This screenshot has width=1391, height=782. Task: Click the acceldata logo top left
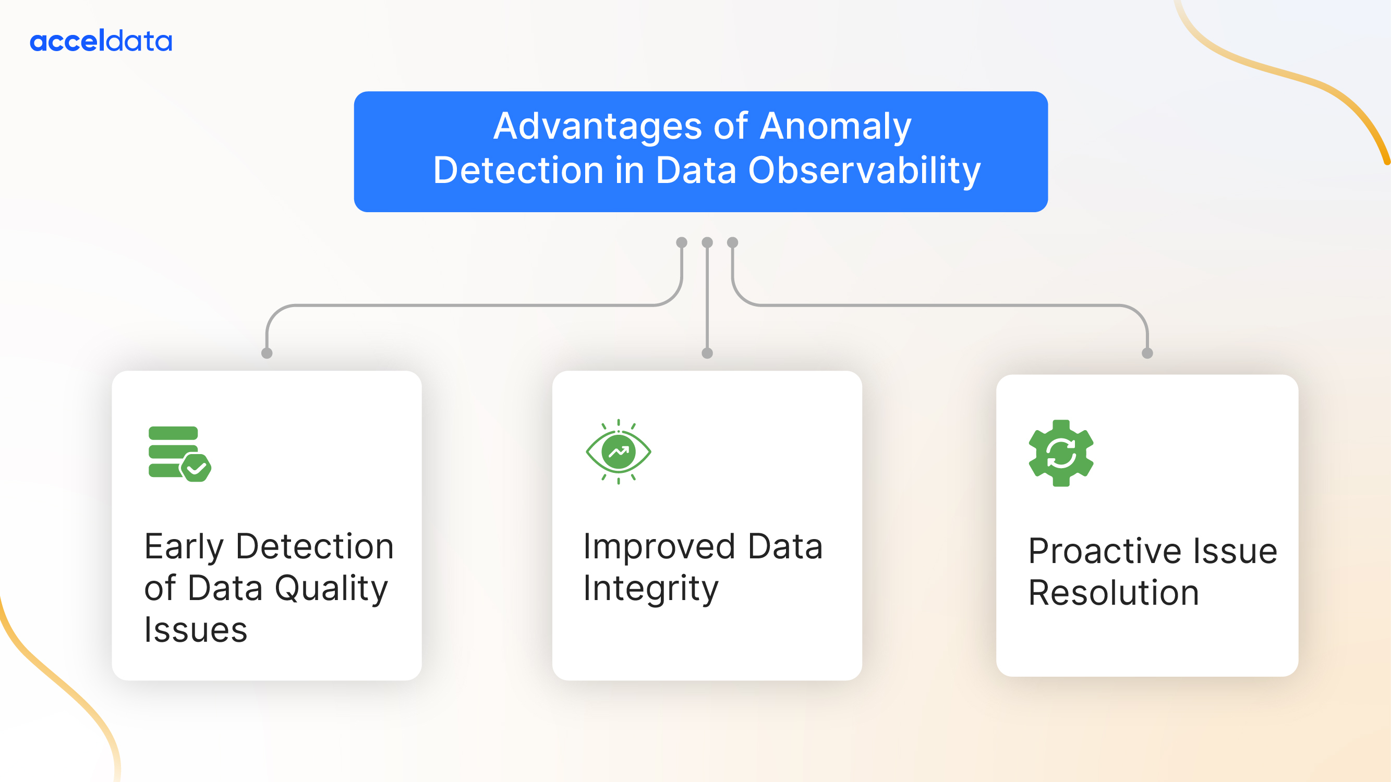tap(101, 40)
